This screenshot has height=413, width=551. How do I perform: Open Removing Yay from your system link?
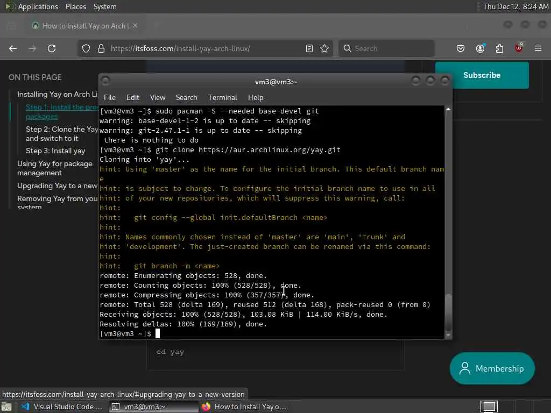[57, 202]
